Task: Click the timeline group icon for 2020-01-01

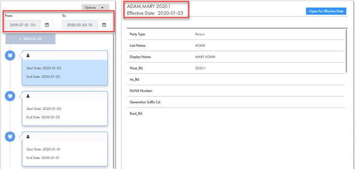Action: [x=10, y=137]
